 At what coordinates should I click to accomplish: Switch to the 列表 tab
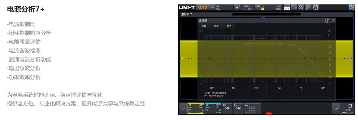click(x=229, y=26)
